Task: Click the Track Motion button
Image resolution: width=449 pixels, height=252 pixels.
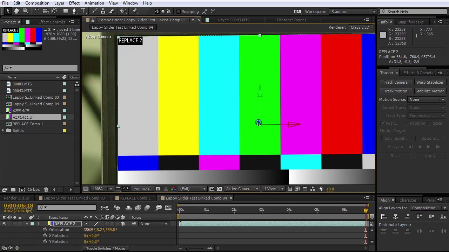Action: click(395, 91)
